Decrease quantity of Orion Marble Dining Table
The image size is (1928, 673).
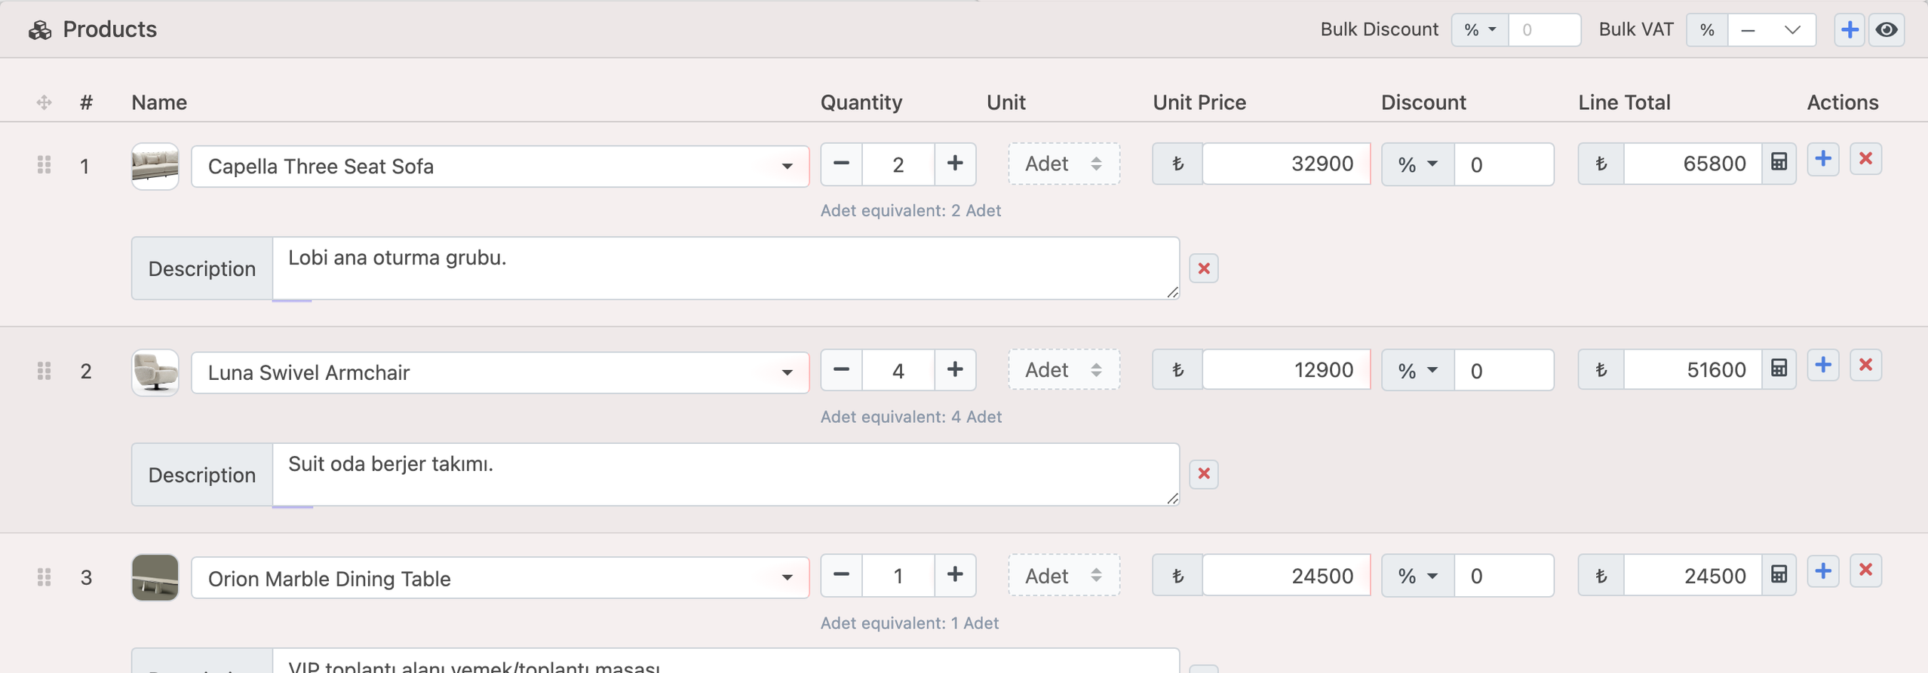point(841,576)
